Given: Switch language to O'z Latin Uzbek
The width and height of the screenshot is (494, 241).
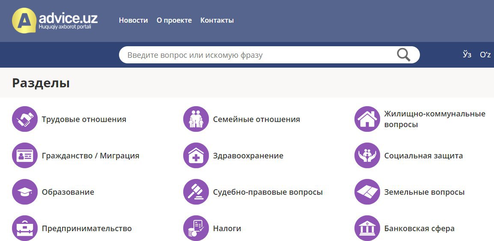Looking at the screenshot, I should [485, 55].
